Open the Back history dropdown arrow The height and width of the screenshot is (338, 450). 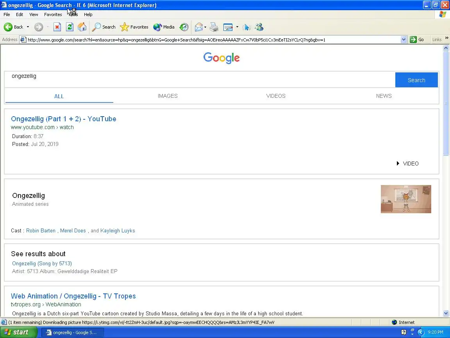28,27
